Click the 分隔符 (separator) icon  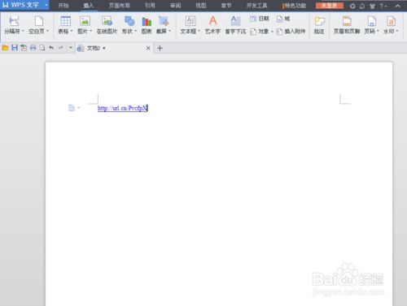pos(14,21)
